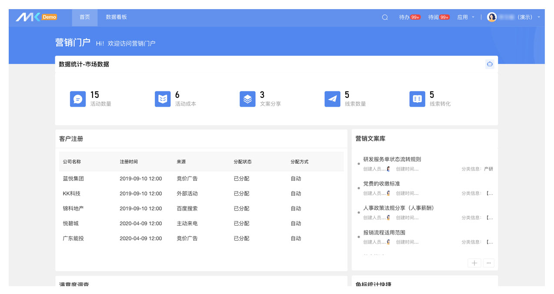Expand the user account dropdown arrow

click(x=539, y=17)
